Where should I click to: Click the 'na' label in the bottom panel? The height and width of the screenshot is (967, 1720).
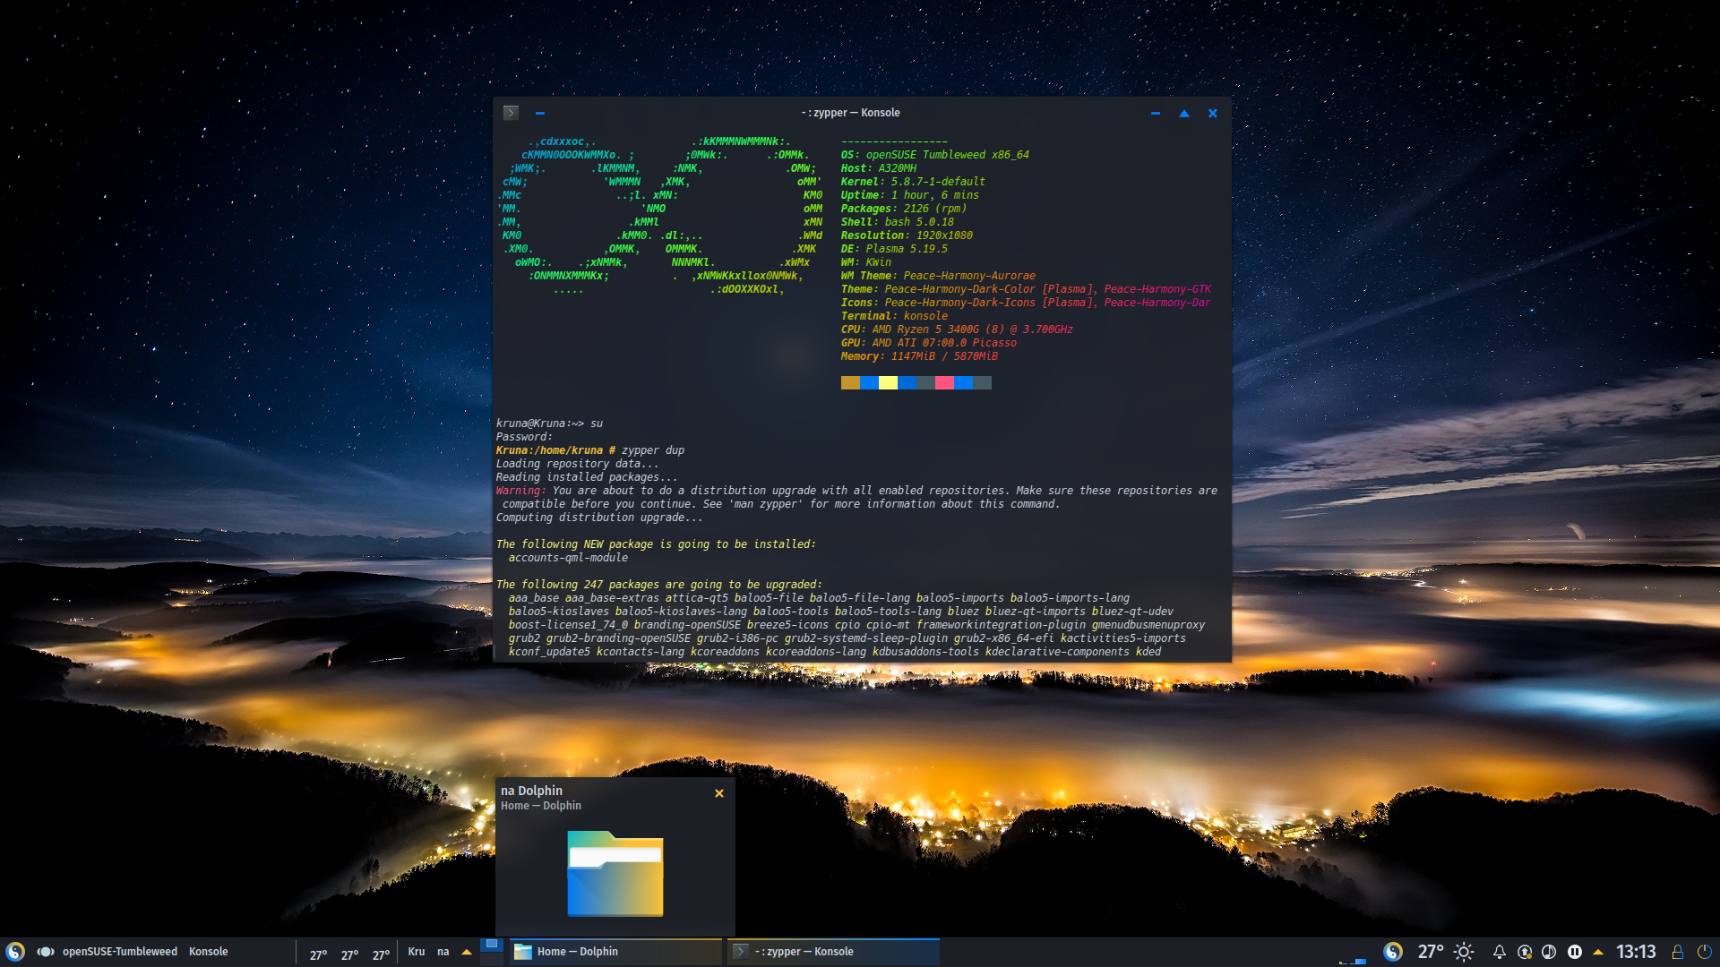point(443,952)
